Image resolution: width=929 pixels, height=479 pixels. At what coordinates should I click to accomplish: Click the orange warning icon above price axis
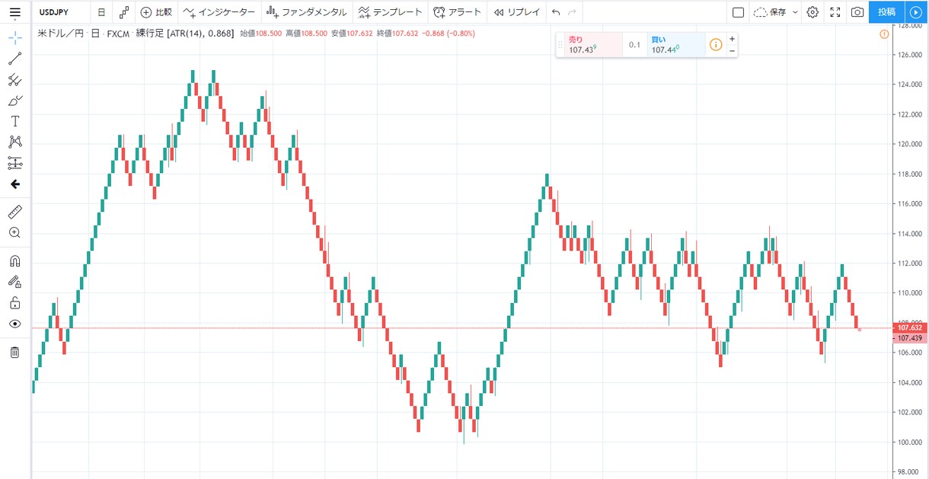884,34
